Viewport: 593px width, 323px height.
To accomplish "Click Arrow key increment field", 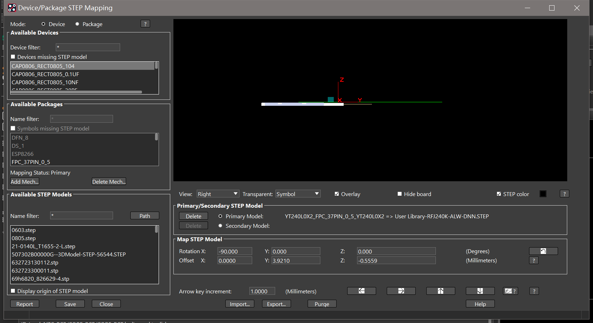I will coord(262,291).
